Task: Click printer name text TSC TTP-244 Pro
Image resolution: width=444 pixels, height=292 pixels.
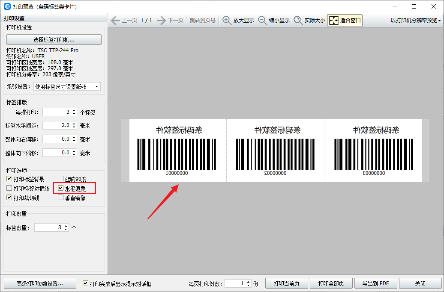Action: [58, 50]
